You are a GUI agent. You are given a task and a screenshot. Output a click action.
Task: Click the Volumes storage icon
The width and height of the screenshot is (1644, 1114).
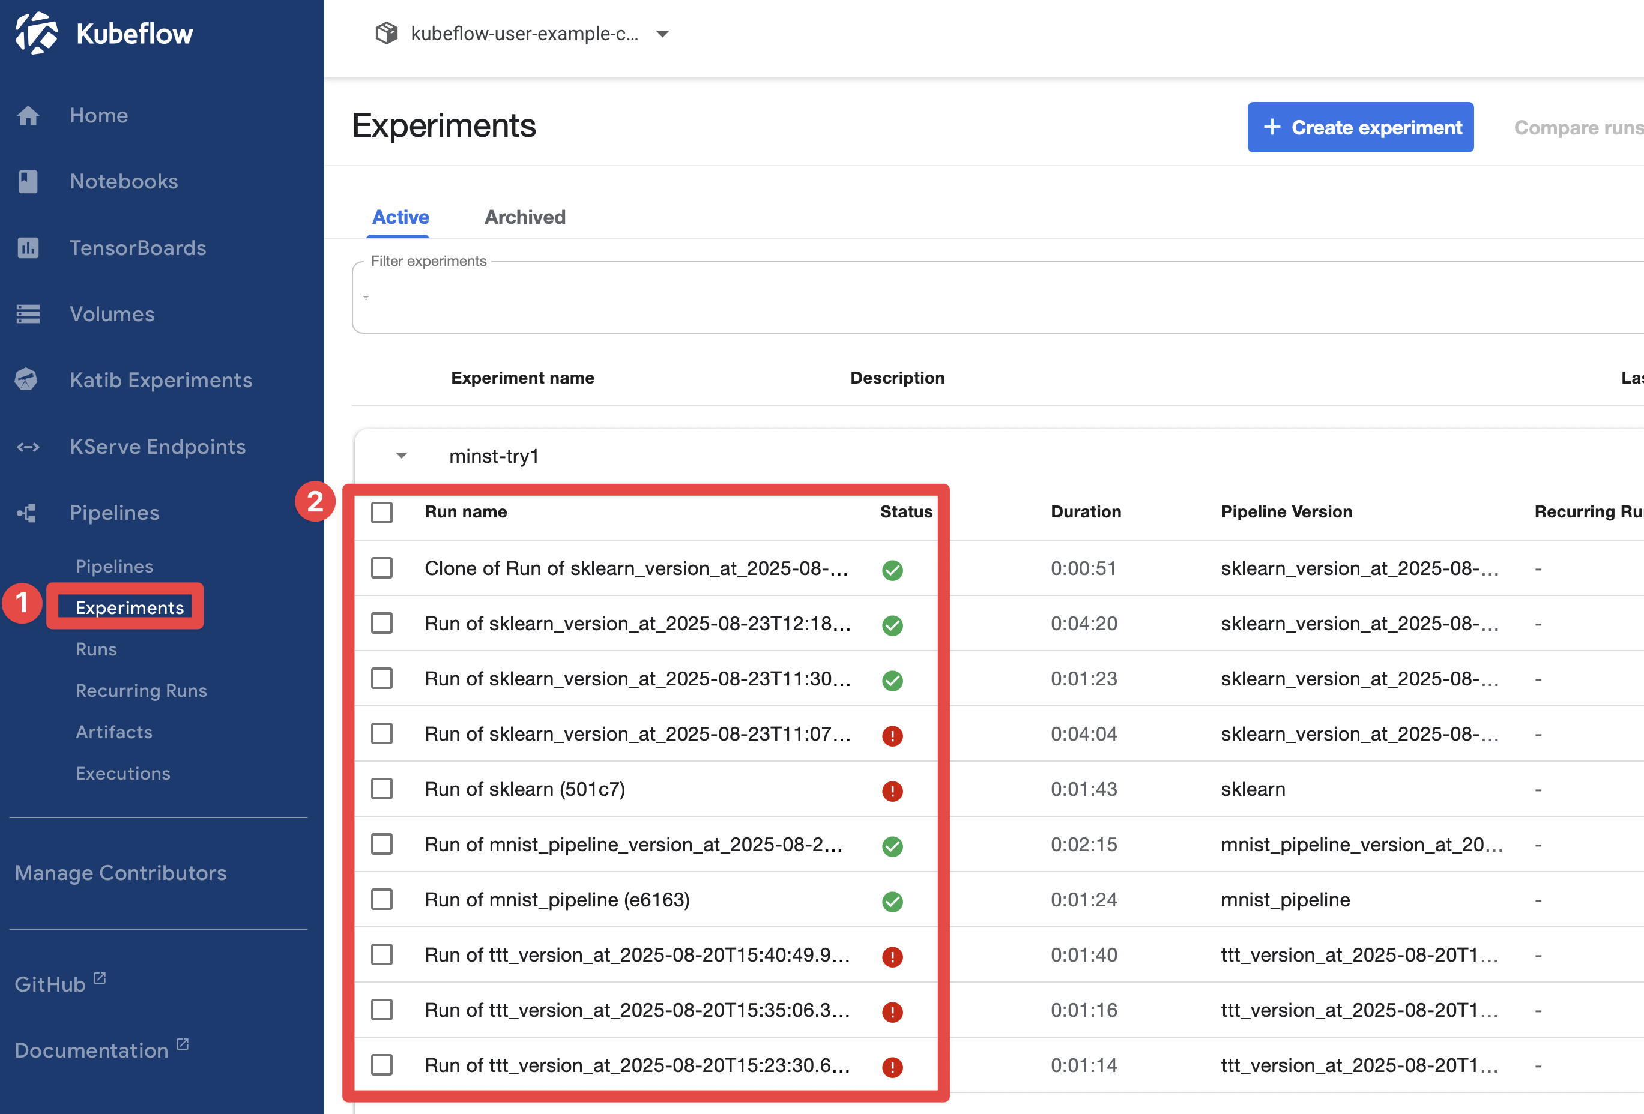(28, 314)
